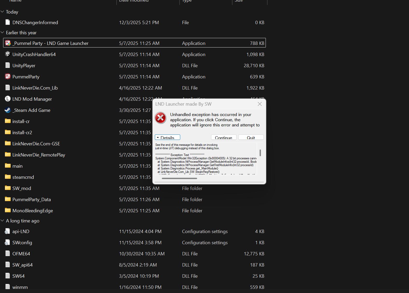This screenshot has height=293, width=409.
Task: Click the date '10/30/2024 10:35 AM'
Action: click(142, 254)
